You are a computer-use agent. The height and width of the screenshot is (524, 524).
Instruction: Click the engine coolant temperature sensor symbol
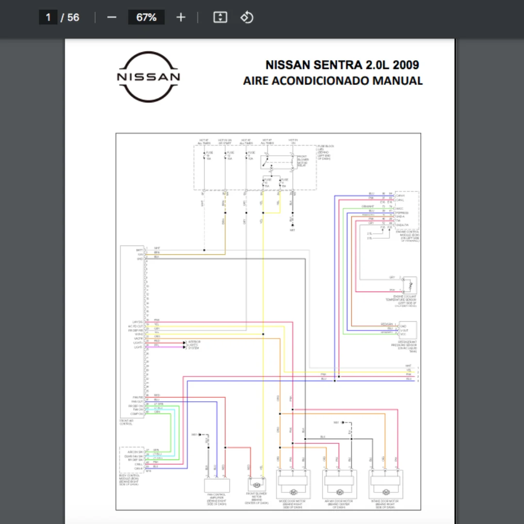pyautogui.click(x=409, y=285)
